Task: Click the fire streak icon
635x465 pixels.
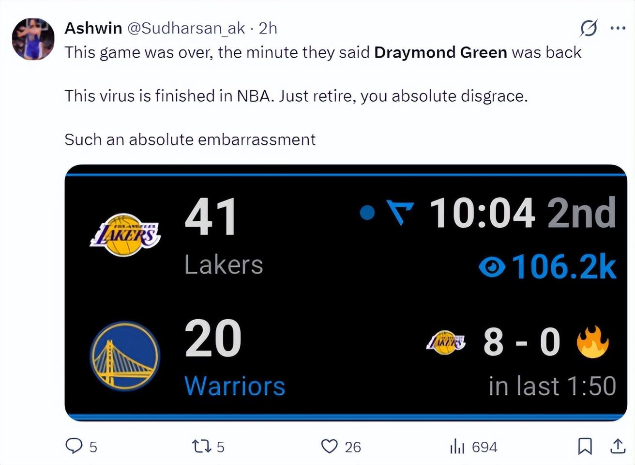Action: 592,341
